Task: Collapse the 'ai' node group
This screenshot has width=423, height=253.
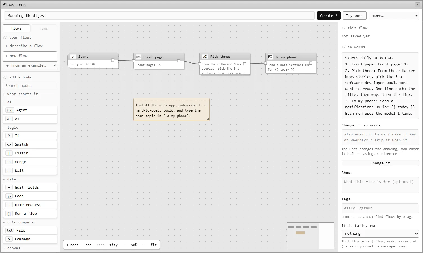Action: (7, 102)
